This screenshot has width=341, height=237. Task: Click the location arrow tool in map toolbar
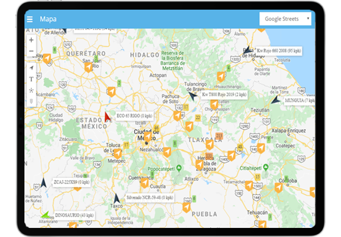click(31, 68)
